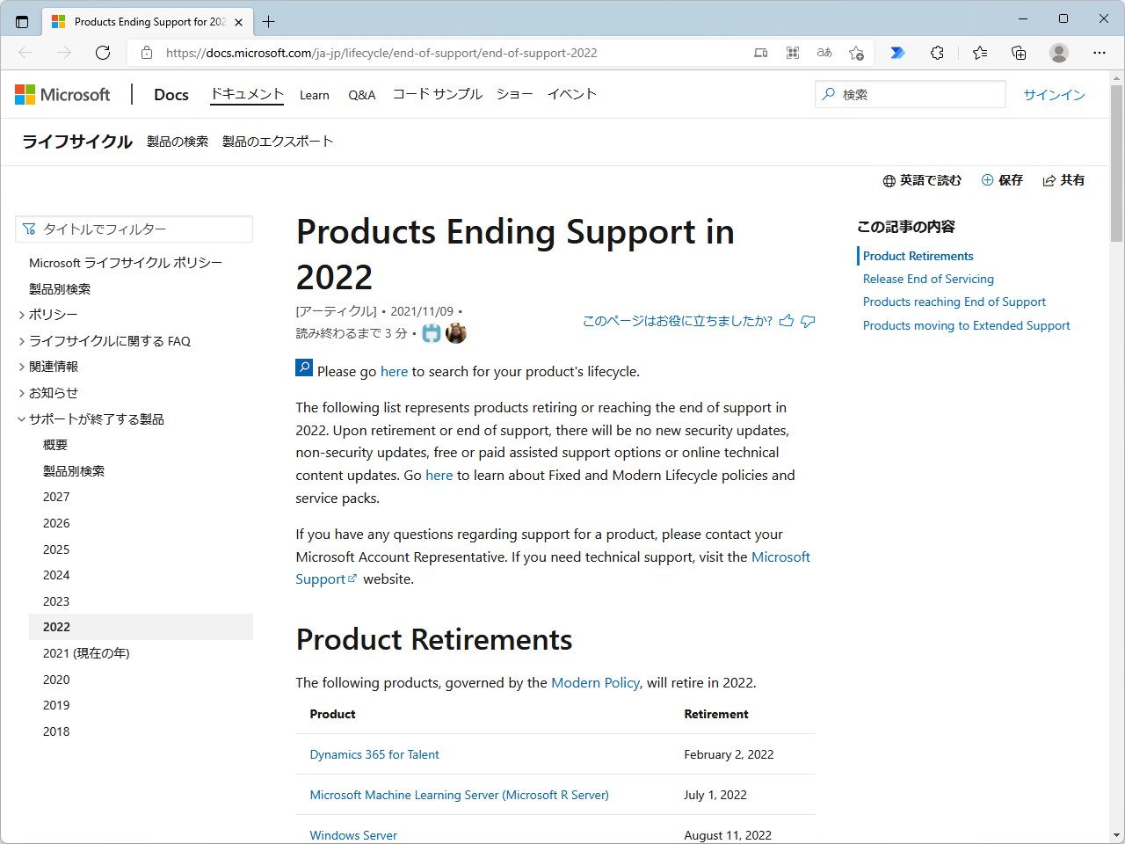Select 2025 in sidebar tree

(56, 549)
